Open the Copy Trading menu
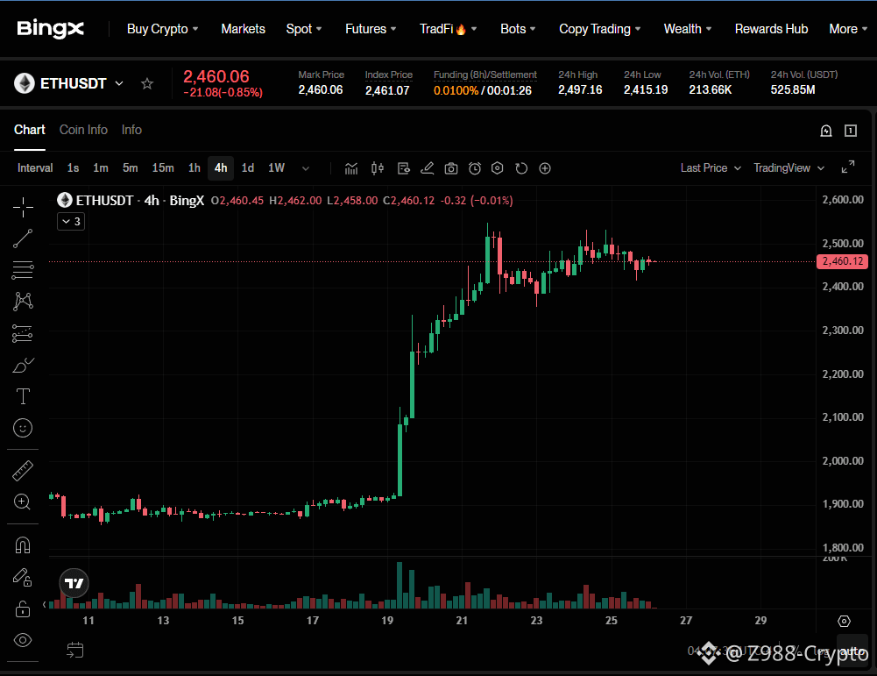The image size is (877, 676). coord(599,29)
